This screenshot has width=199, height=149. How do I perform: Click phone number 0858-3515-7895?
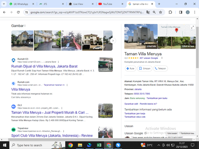click(142, 94)
